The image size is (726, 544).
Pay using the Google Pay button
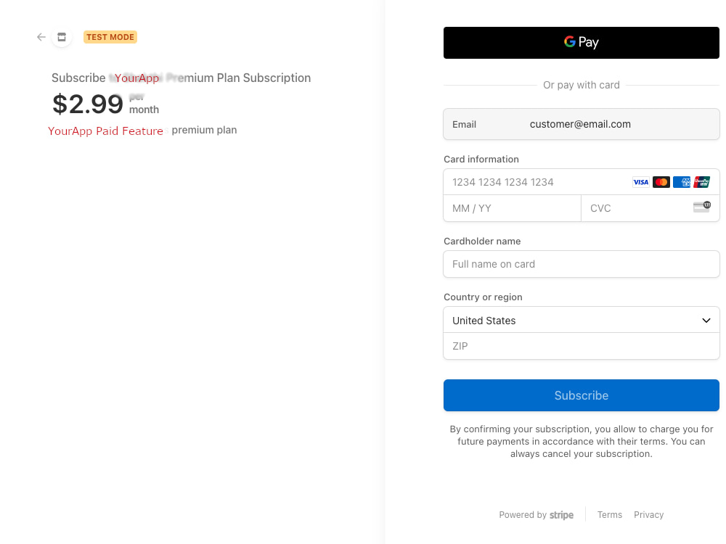pyautogui.click(x=582, y=43)
